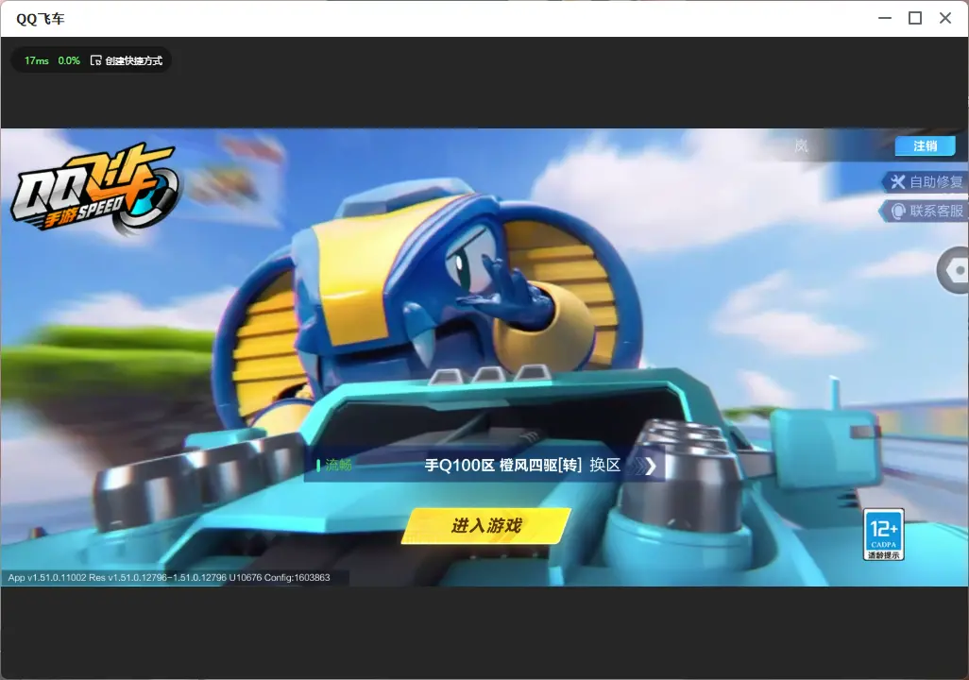This screenshot has width=969, height=680.
Task: Click the QQ飞车 window title
Action: [x=41, y=19]
